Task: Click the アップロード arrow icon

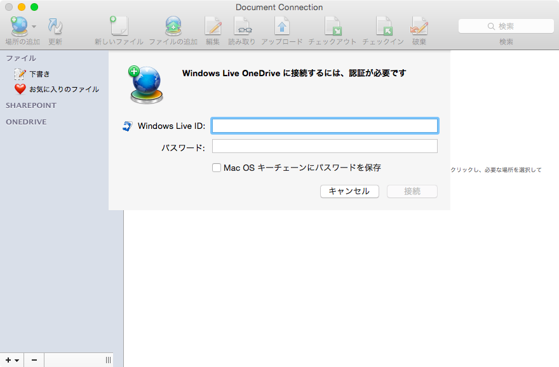Action: pos(281,26)
